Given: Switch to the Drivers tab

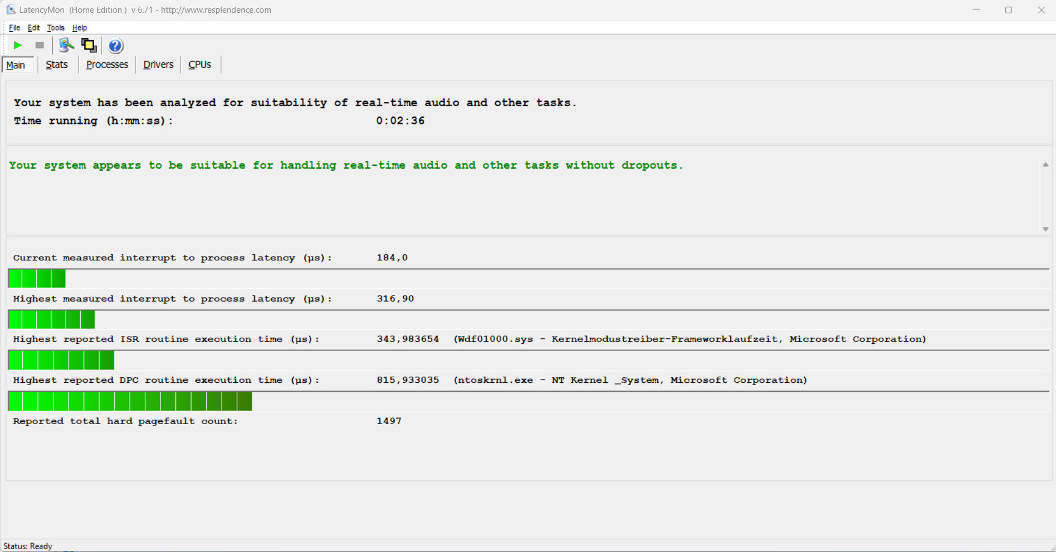Looking at the screenshot, I should tap(158, 65).
